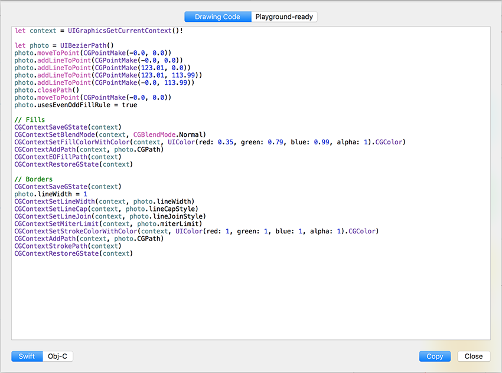Click the 'let context = UIGraphicsGetCurrentContext()!' line
502x373 pixels.
(x=99, y=31)
